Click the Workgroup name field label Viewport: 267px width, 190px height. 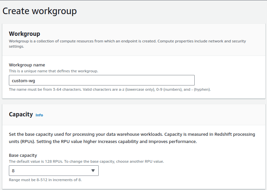pos(27,65)
